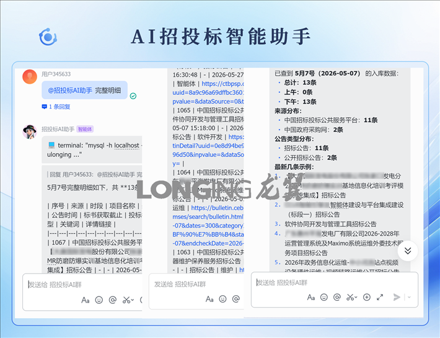Open text formatting (Aa) in the middle chat panel
The width and height of the screenshot is (440, 338).
pyautogui.click(x=209, y=299)
